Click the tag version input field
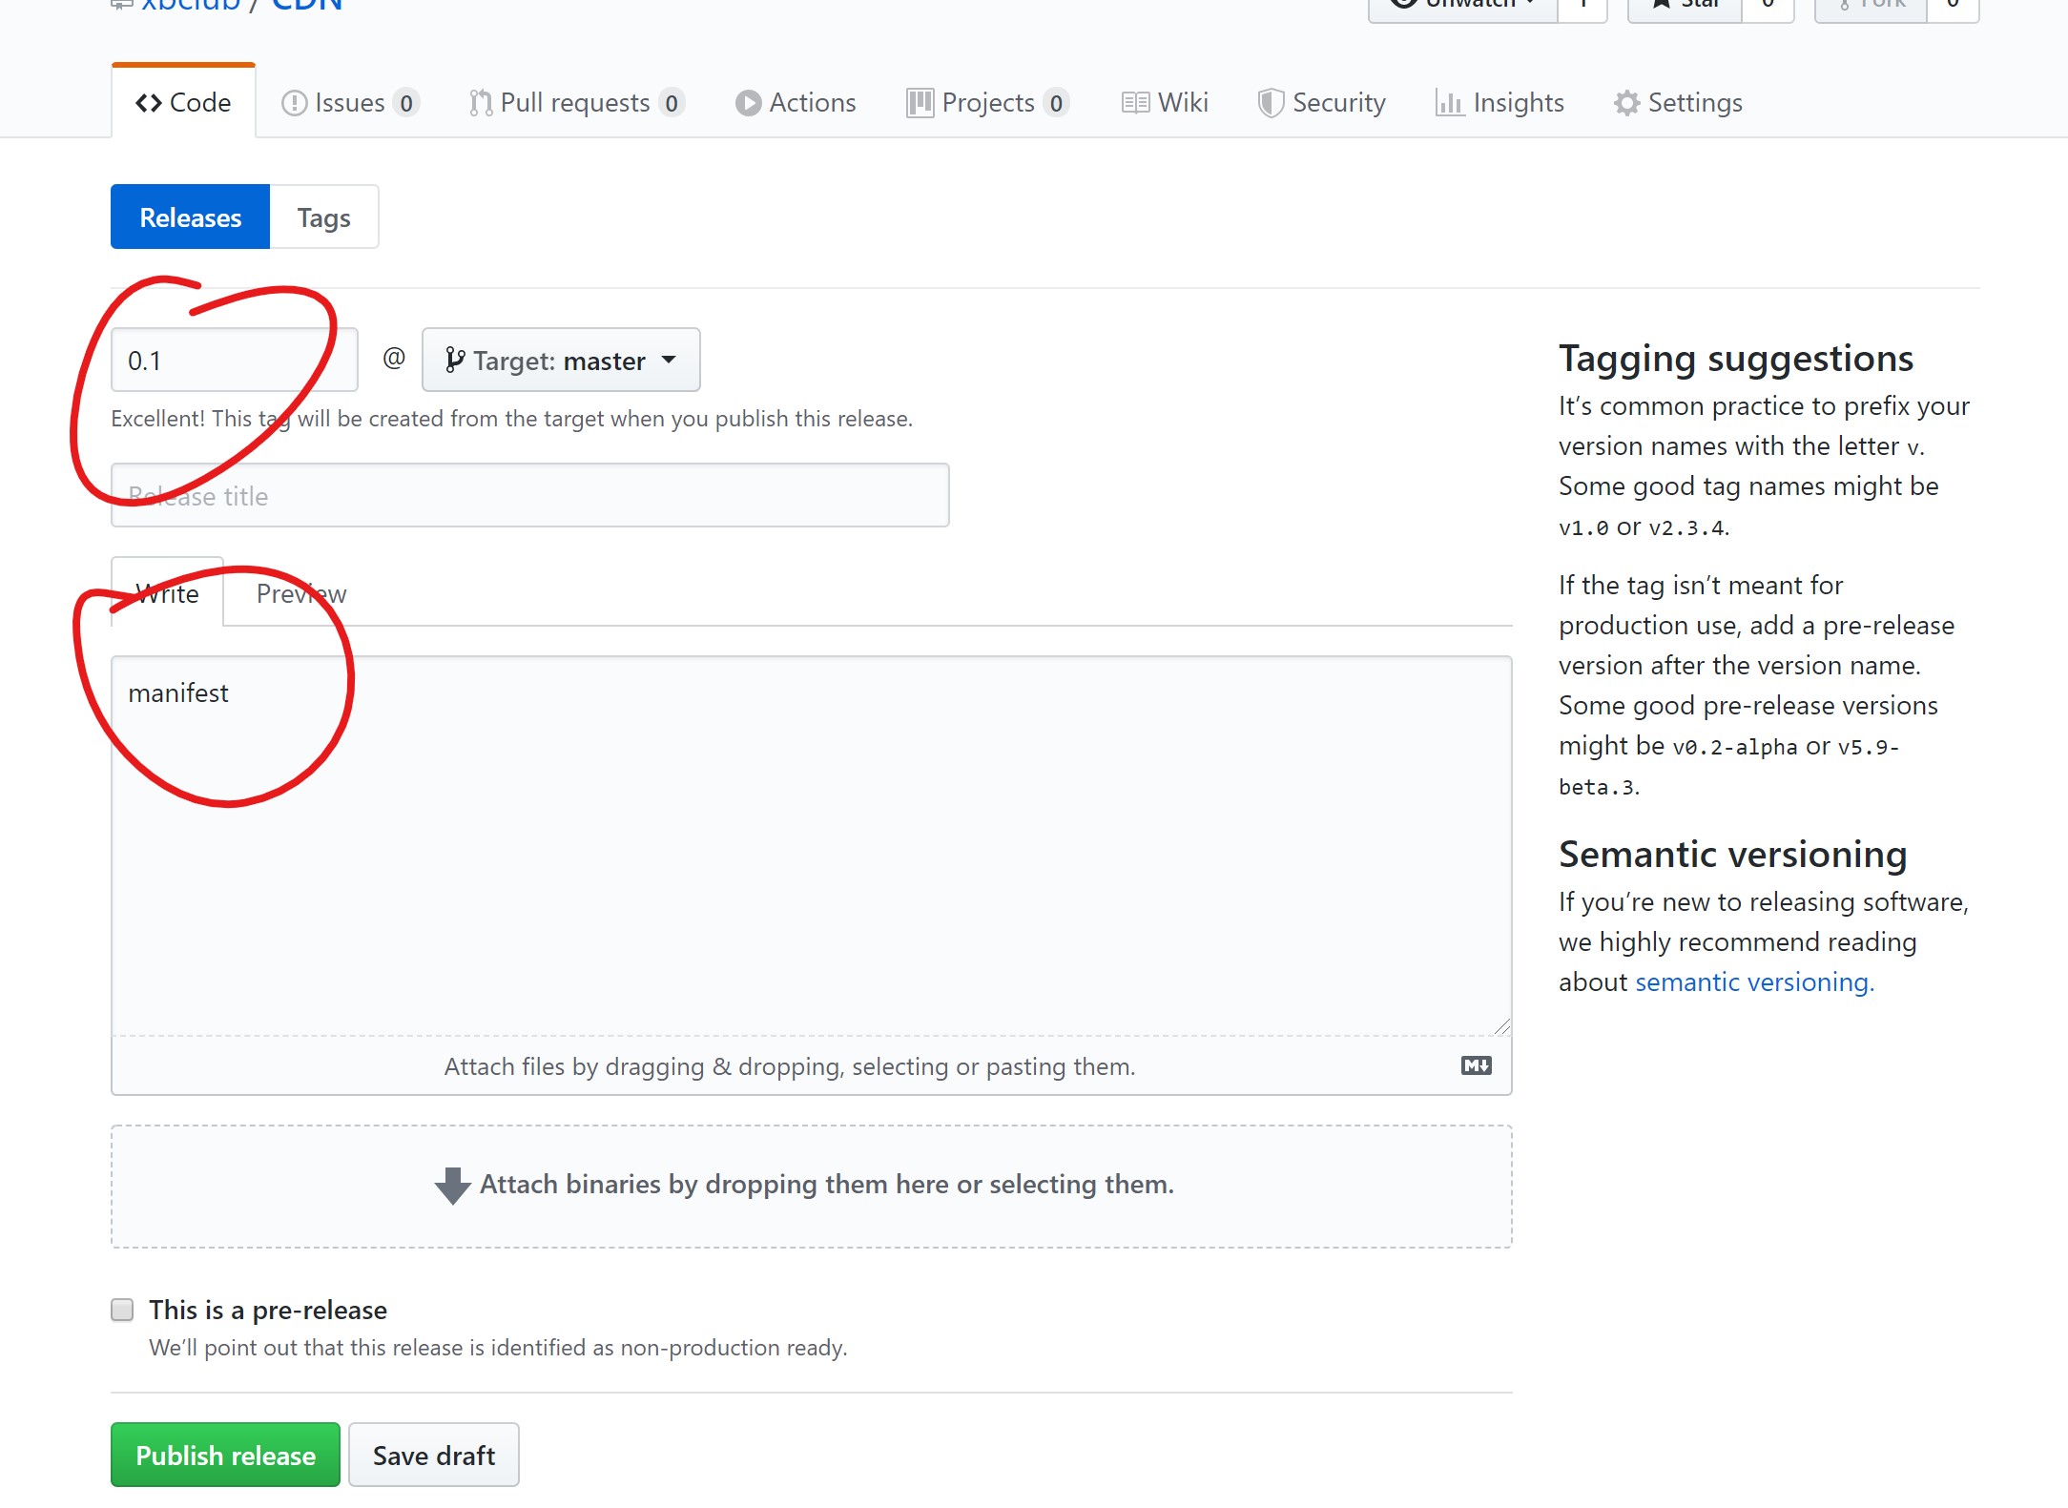 point(234,361)
